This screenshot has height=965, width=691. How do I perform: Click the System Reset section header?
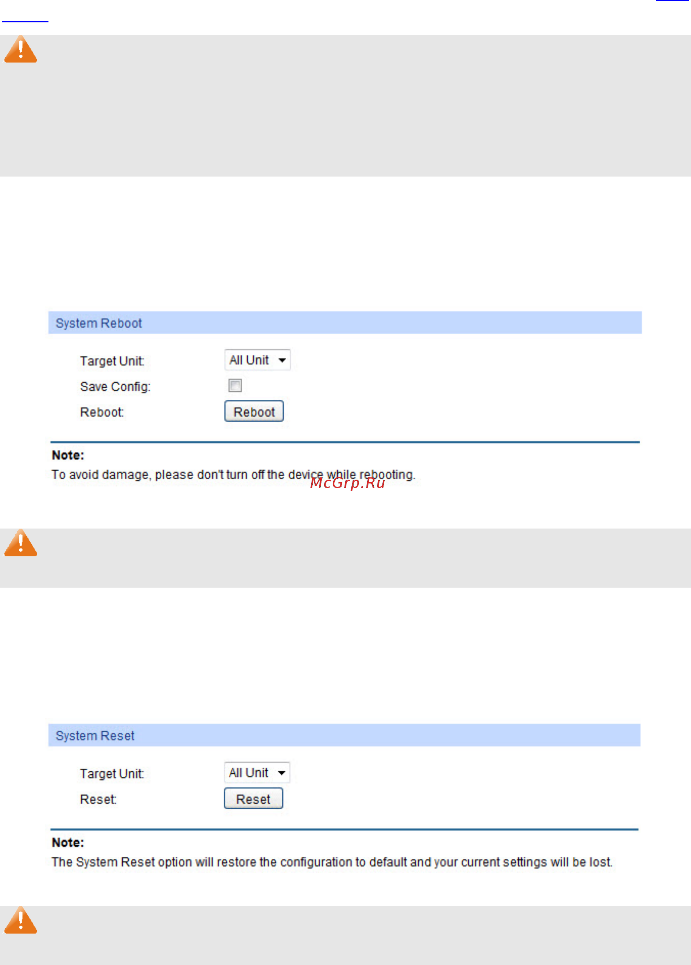click(x=345, y=736)
